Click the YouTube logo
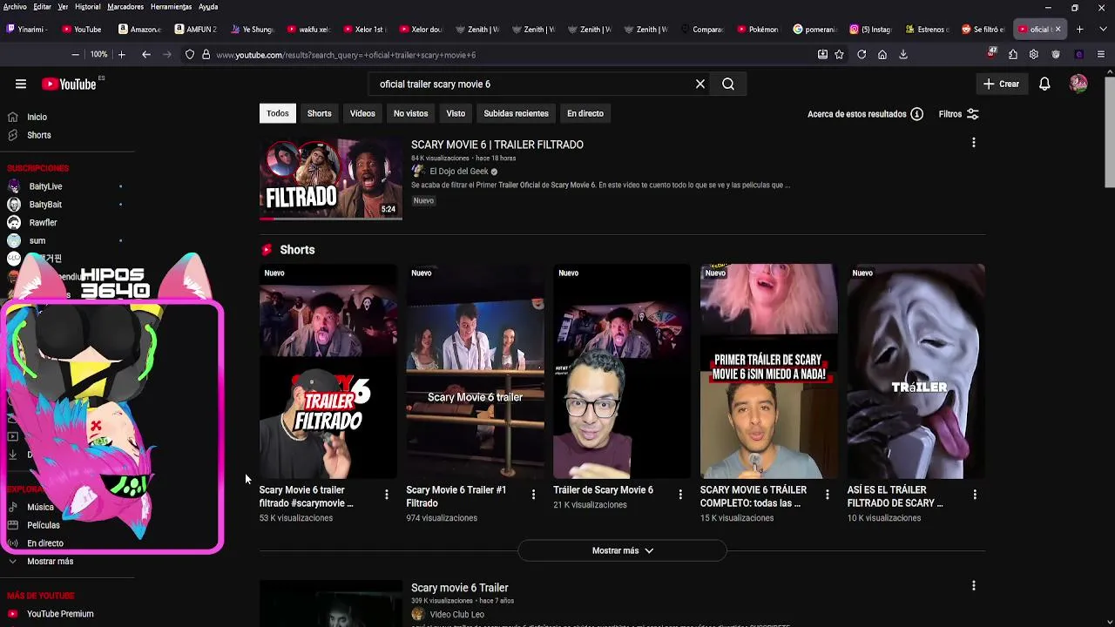1115x627 pixels. 69,84
